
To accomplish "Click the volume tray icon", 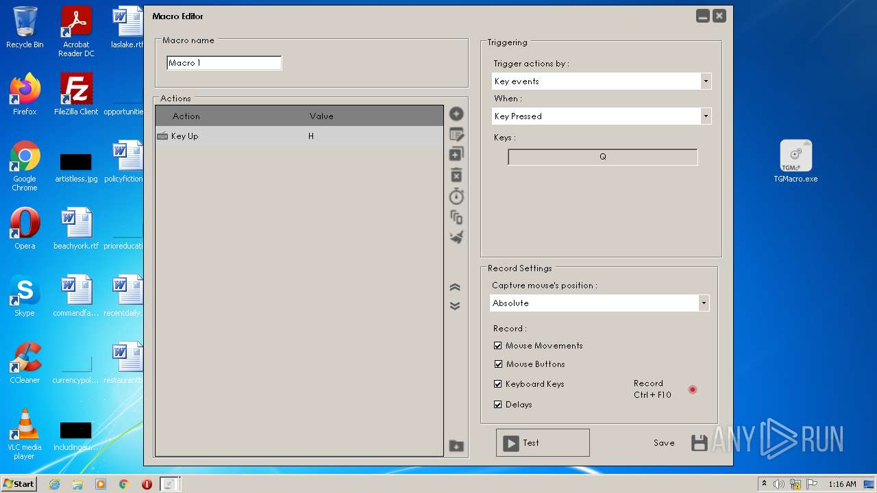I will tap(779, 484).
